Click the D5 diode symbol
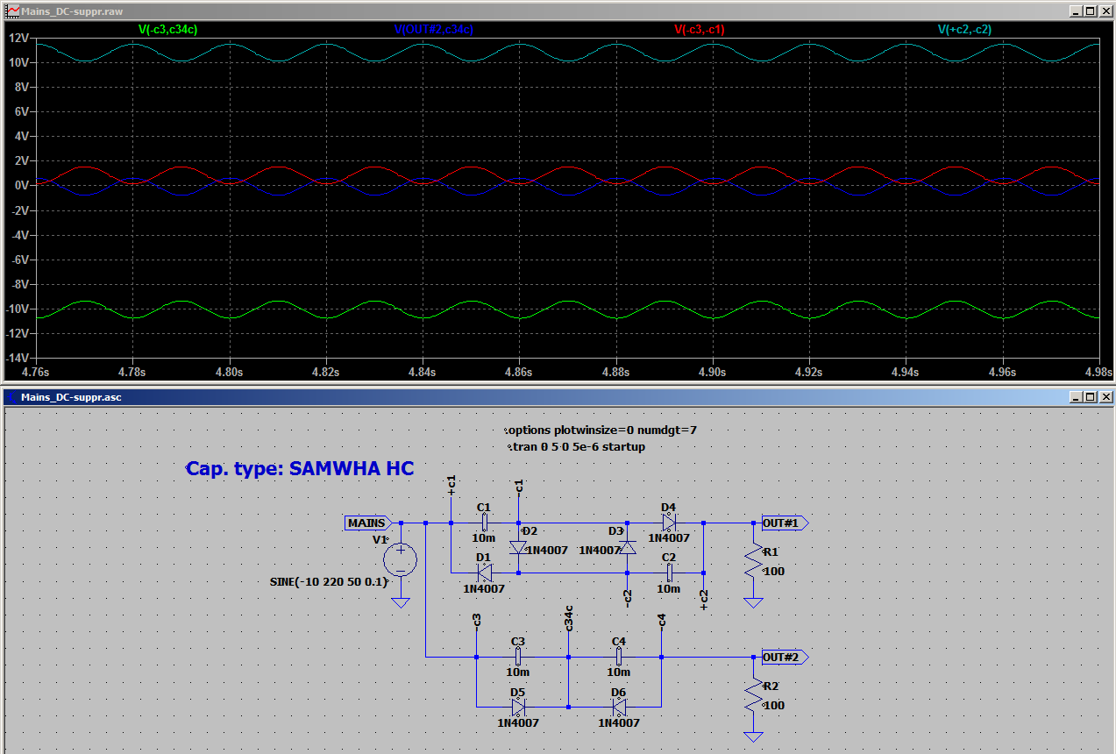The height and width of the screenshot is (754, 1116). tap(517, 706)
